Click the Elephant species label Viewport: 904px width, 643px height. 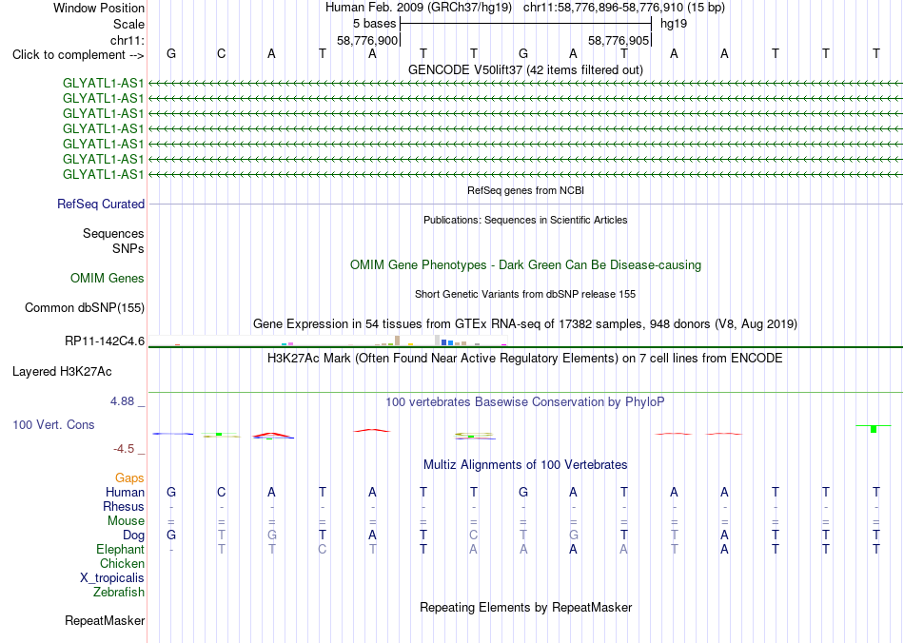coord(121,549)
